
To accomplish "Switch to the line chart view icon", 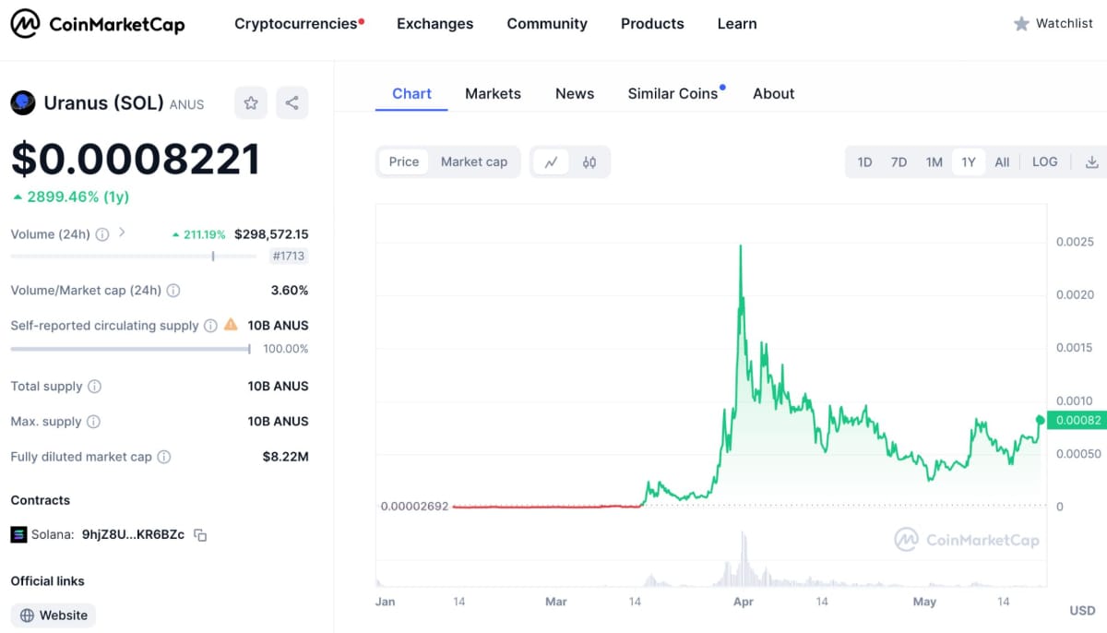I will [x=552, y=162].
